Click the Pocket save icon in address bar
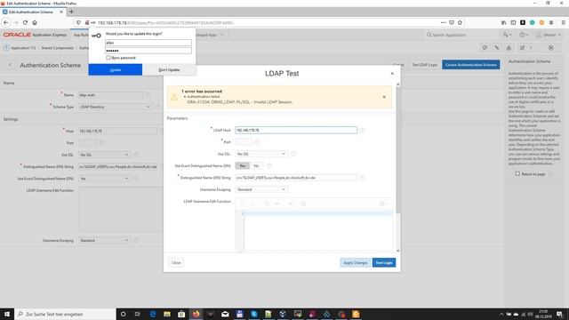This screenshot has width=569, height=320. coord(452,22)
